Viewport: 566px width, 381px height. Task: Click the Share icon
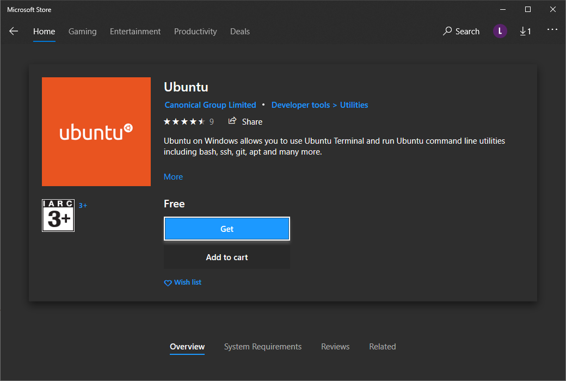pyautogui.click(x=232, y=121)
